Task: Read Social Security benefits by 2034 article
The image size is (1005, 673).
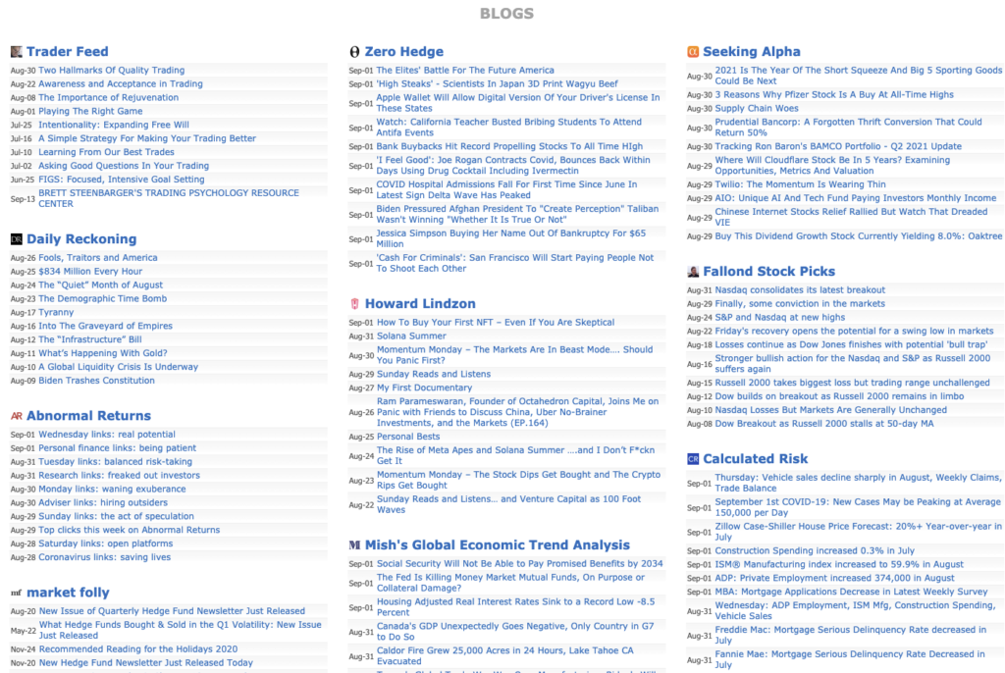Action: click(x=520, y=564)
